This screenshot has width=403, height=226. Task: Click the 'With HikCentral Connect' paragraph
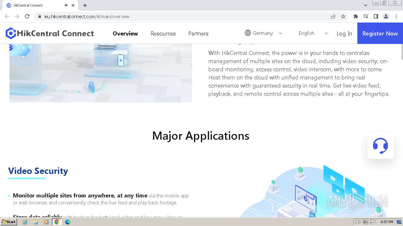[x=299, y=73]
